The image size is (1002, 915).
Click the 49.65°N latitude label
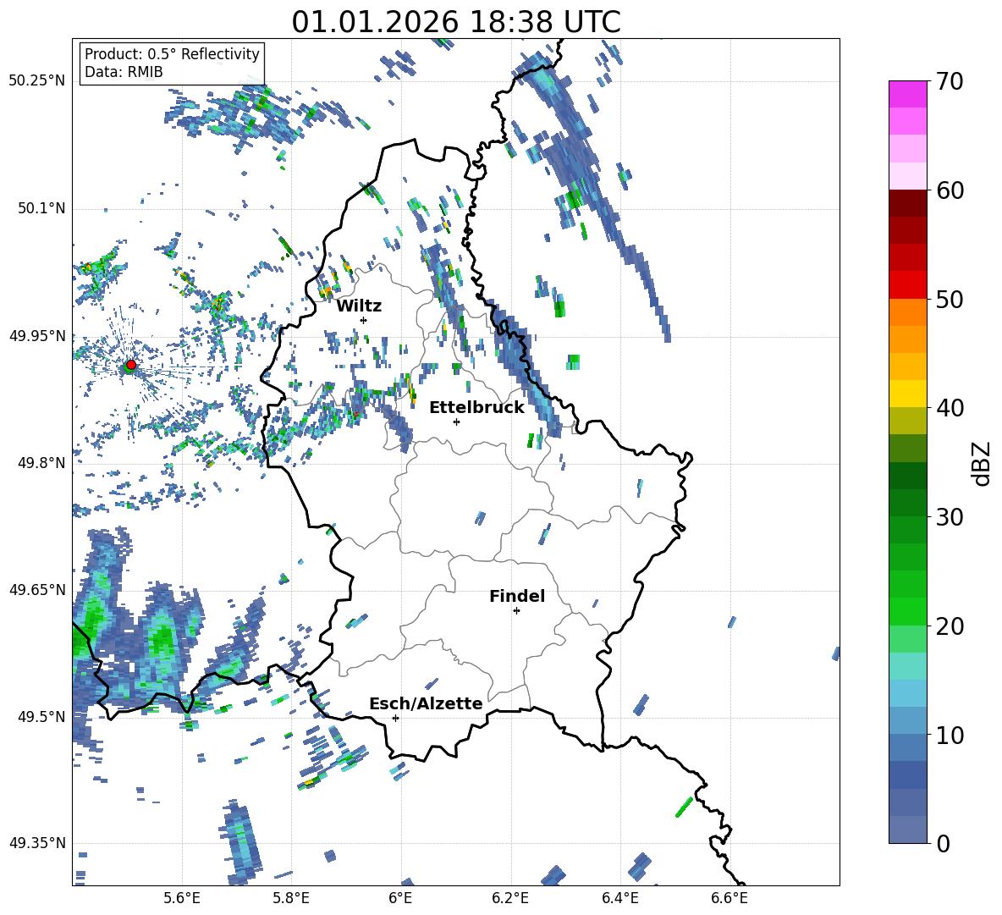37,589
